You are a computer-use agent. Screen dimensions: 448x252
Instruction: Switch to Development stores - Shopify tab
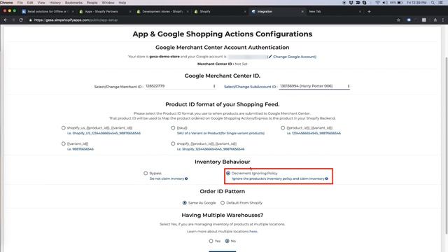162,12
